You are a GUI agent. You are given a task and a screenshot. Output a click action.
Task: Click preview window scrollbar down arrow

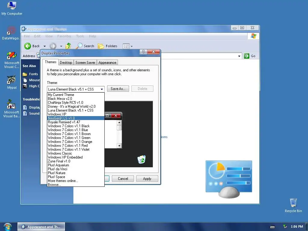tap(119, 146)
